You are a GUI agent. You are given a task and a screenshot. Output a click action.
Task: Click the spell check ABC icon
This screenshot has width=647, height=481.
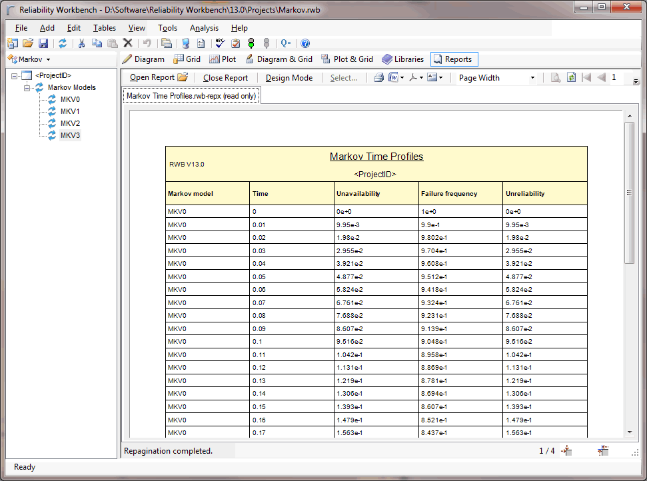220,43
